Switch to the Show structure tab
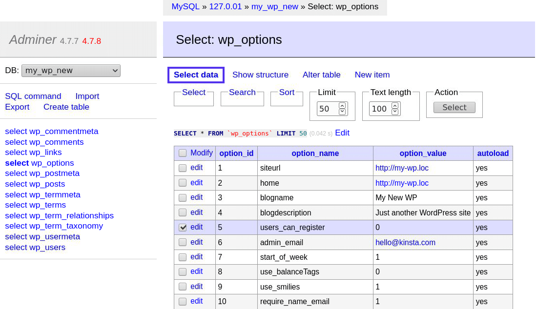537x309 pixels. pyautogui.click(x=260, y=75)
